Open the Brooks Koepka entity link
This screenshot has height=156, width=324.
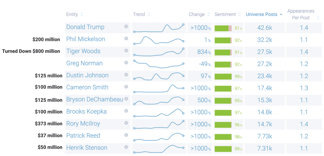86,111
